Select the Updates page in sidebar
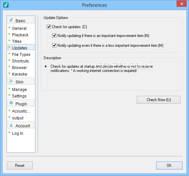The width and height of the screenshot is (189, 176). coord(21,47)
